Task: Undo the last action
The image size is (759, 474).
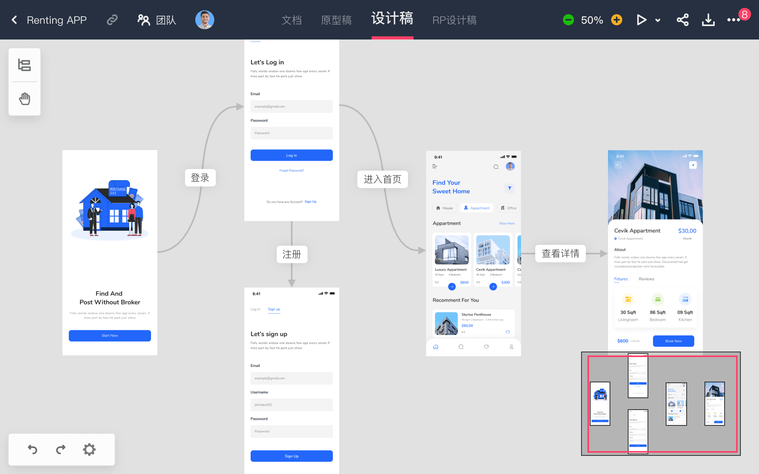Action: pos(32,450)
